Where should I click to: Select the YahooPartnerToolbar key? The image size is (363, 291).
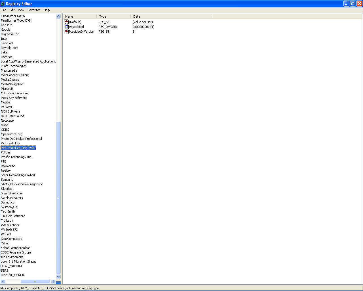click(15, 248)
